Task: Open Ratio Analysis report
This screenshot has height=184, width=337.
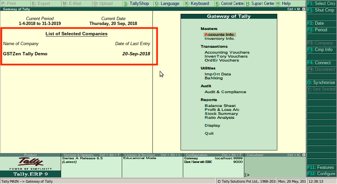Action: point(219,118)
